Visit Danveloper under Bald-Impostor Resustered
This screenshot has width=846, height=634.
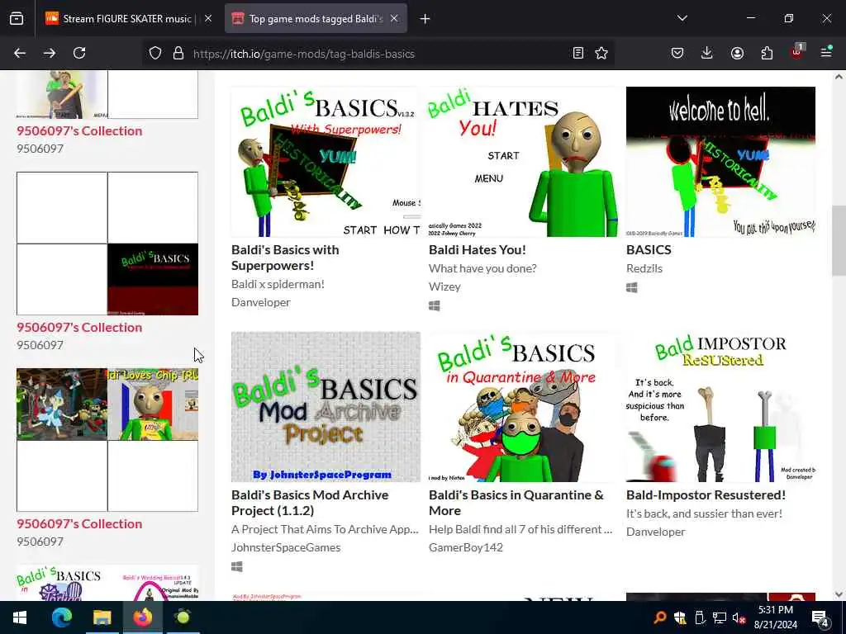655,532
